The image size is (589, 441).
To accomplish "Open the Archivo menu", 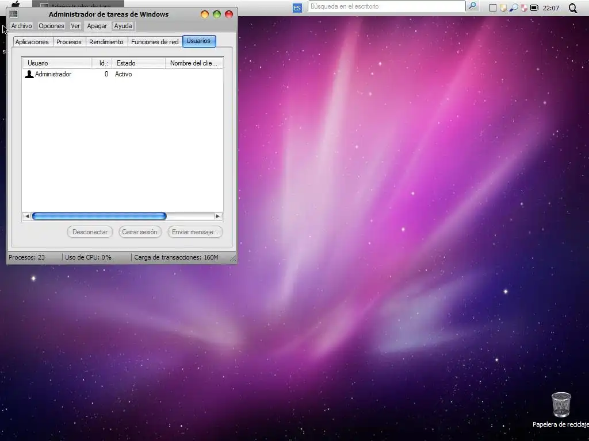I will 21,26.
